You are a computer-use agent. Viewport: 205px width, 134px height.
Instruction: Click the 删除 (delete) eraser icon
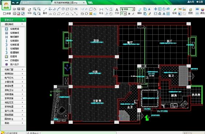(x=139, y=11)
